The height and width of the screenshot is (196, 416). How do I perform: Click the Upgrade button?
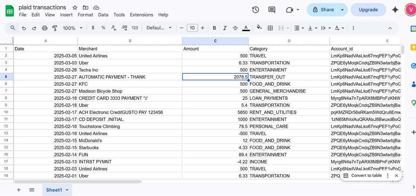[x=368, y=10]
